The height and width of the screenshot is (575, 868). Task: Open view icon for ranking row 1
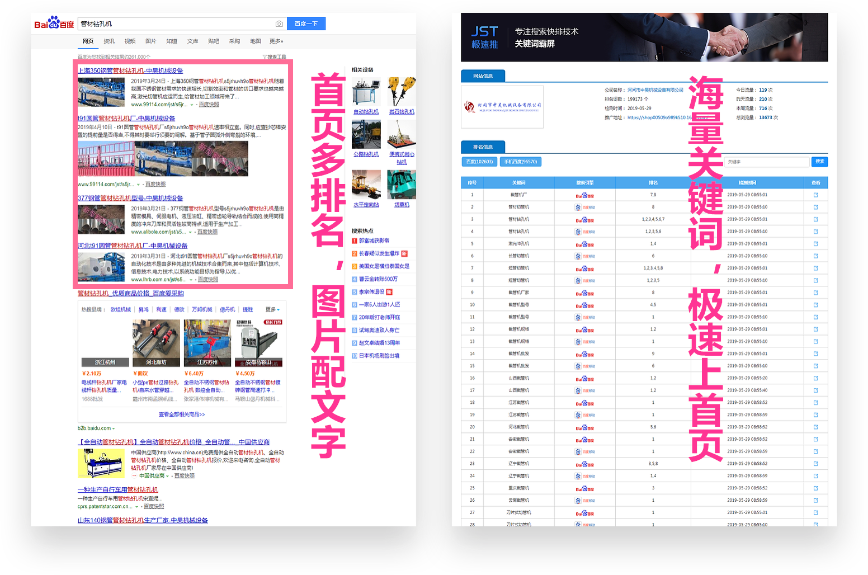815,195
